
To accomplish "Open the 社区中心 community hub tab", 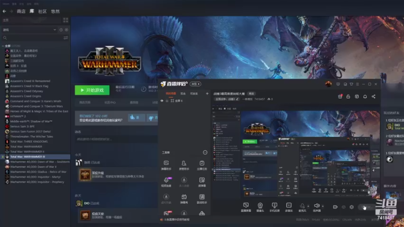I will point(110,102).
